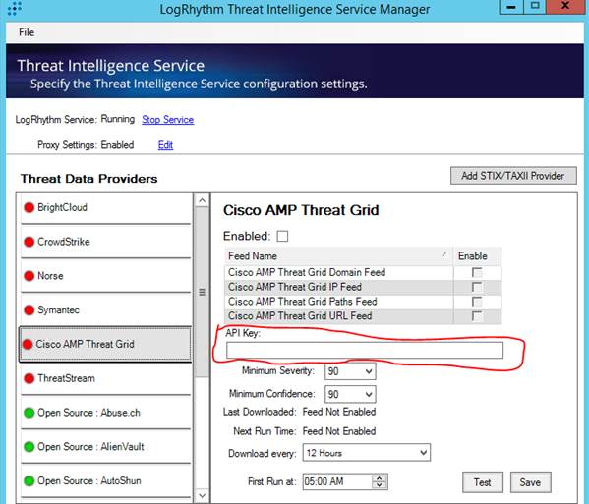The image size is (589, 504).
Task: Click into the API Key text field
Action: pyautogui.click(x=365, y=350)
